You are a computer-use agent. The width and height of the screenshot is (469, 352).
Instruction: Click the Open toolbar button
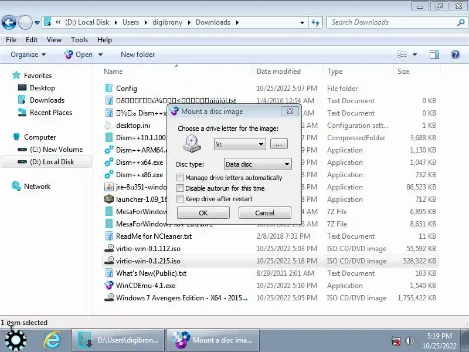(x=79, y=55)
